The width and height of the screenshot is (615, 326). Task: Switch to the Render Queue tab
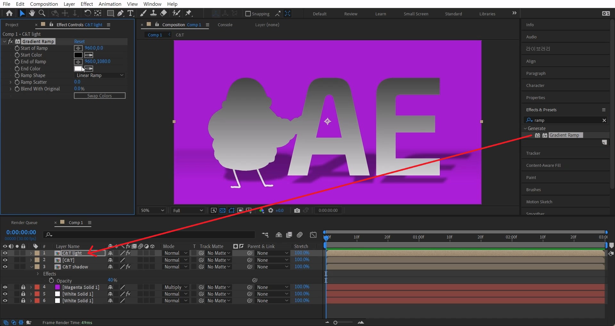coord(24,222)
